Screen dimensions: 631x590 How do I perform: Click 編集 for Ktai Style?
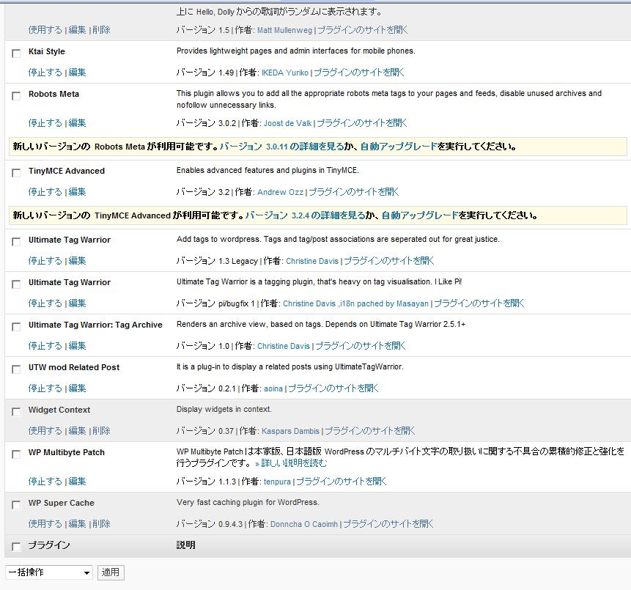(77, 73)
